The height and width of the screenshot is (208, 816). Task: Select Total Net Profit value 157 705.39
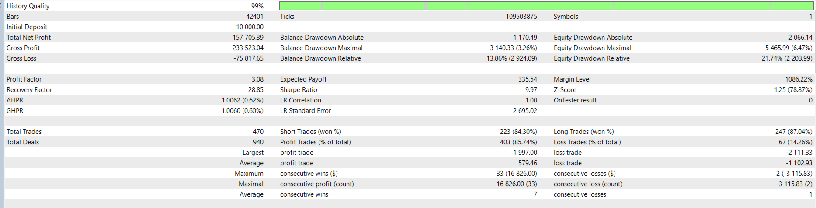[x=248, y=38]
